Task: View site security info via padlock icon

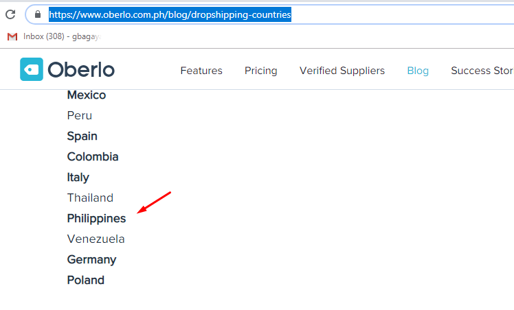Action: (x=38, y=14)
